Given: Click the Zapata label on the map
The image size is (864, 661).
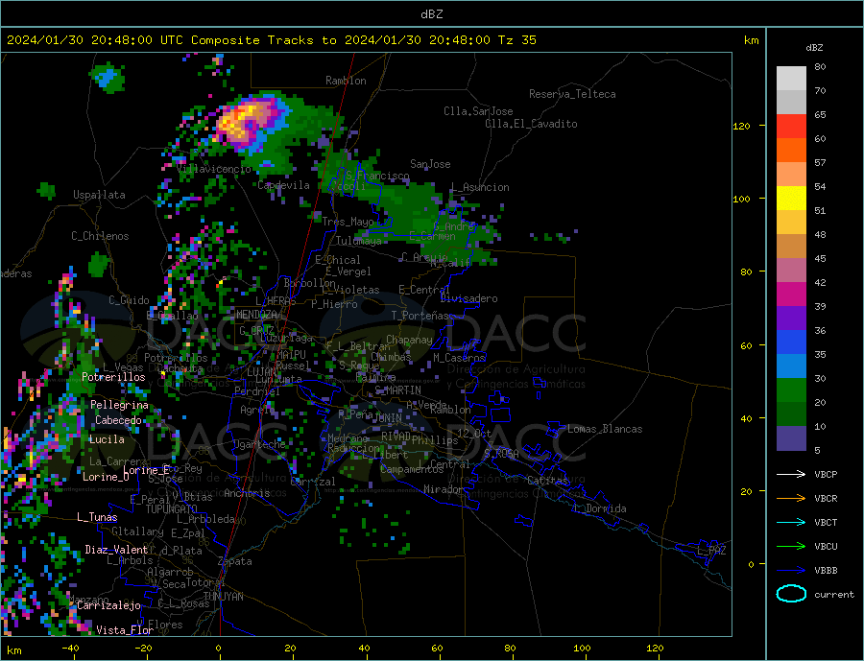Looking at the screenshot, I should point(235,562).
